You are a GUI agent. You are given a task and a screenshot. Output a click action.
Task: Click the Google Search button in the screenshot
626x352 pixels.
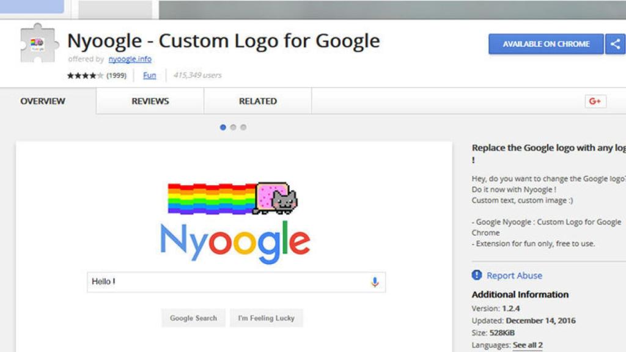(193, 318)
